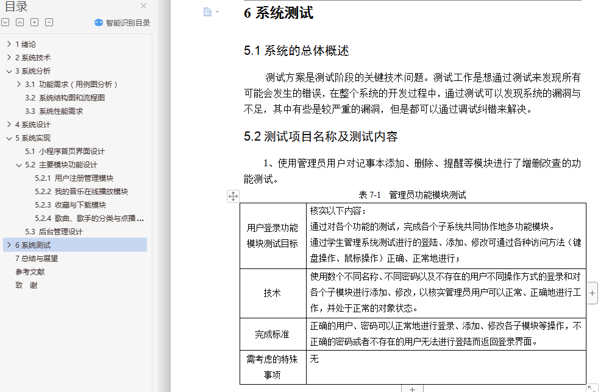Click the expand-all-levels down-arrow icon
The image size is (609, 392).
tap(5, 23)
